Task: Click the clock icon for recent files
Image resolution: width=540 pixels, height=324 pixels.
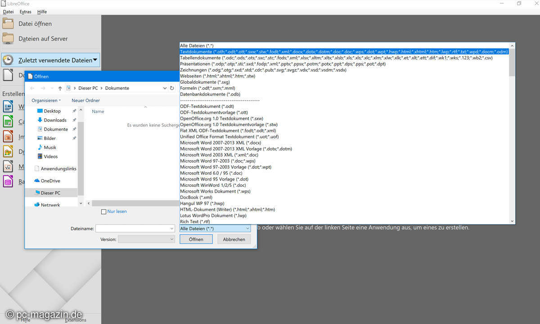Action: click(8, 60)
